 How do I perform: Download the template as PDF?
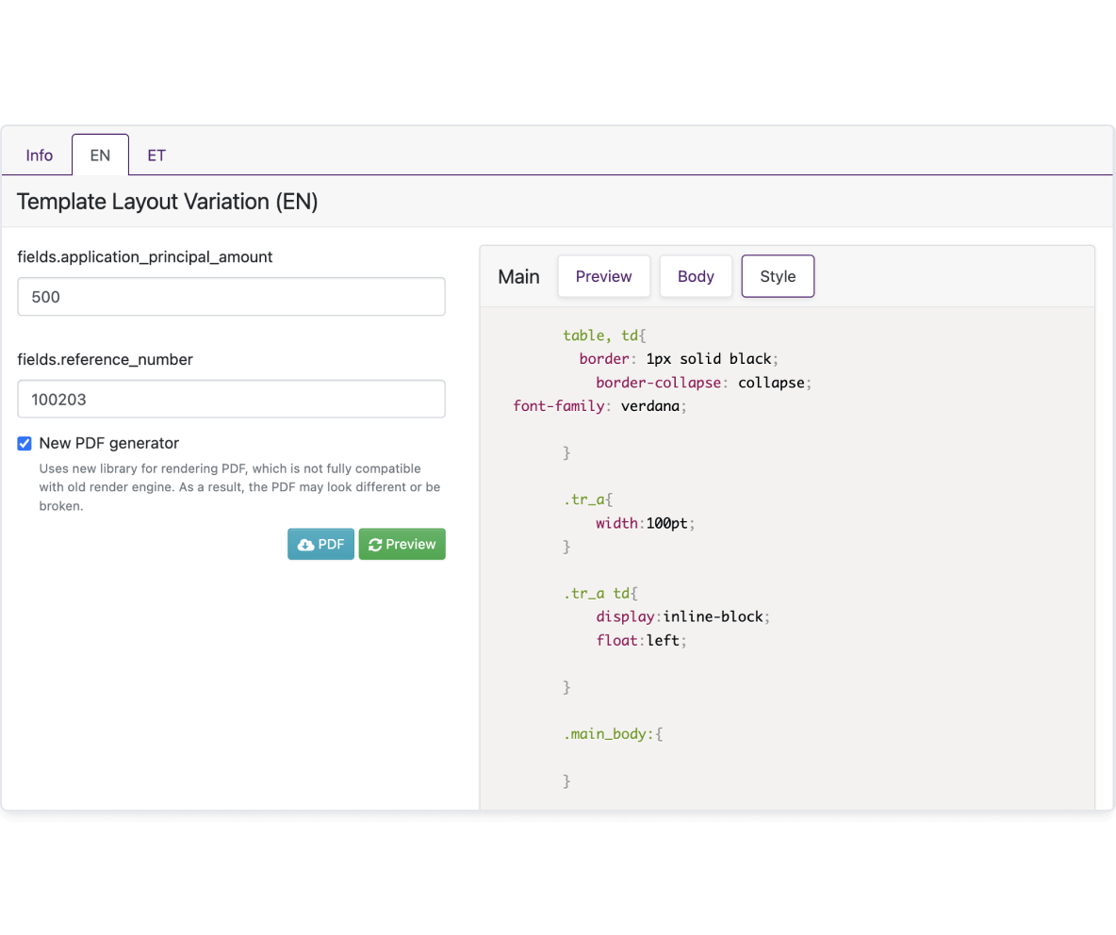point(320,545)
